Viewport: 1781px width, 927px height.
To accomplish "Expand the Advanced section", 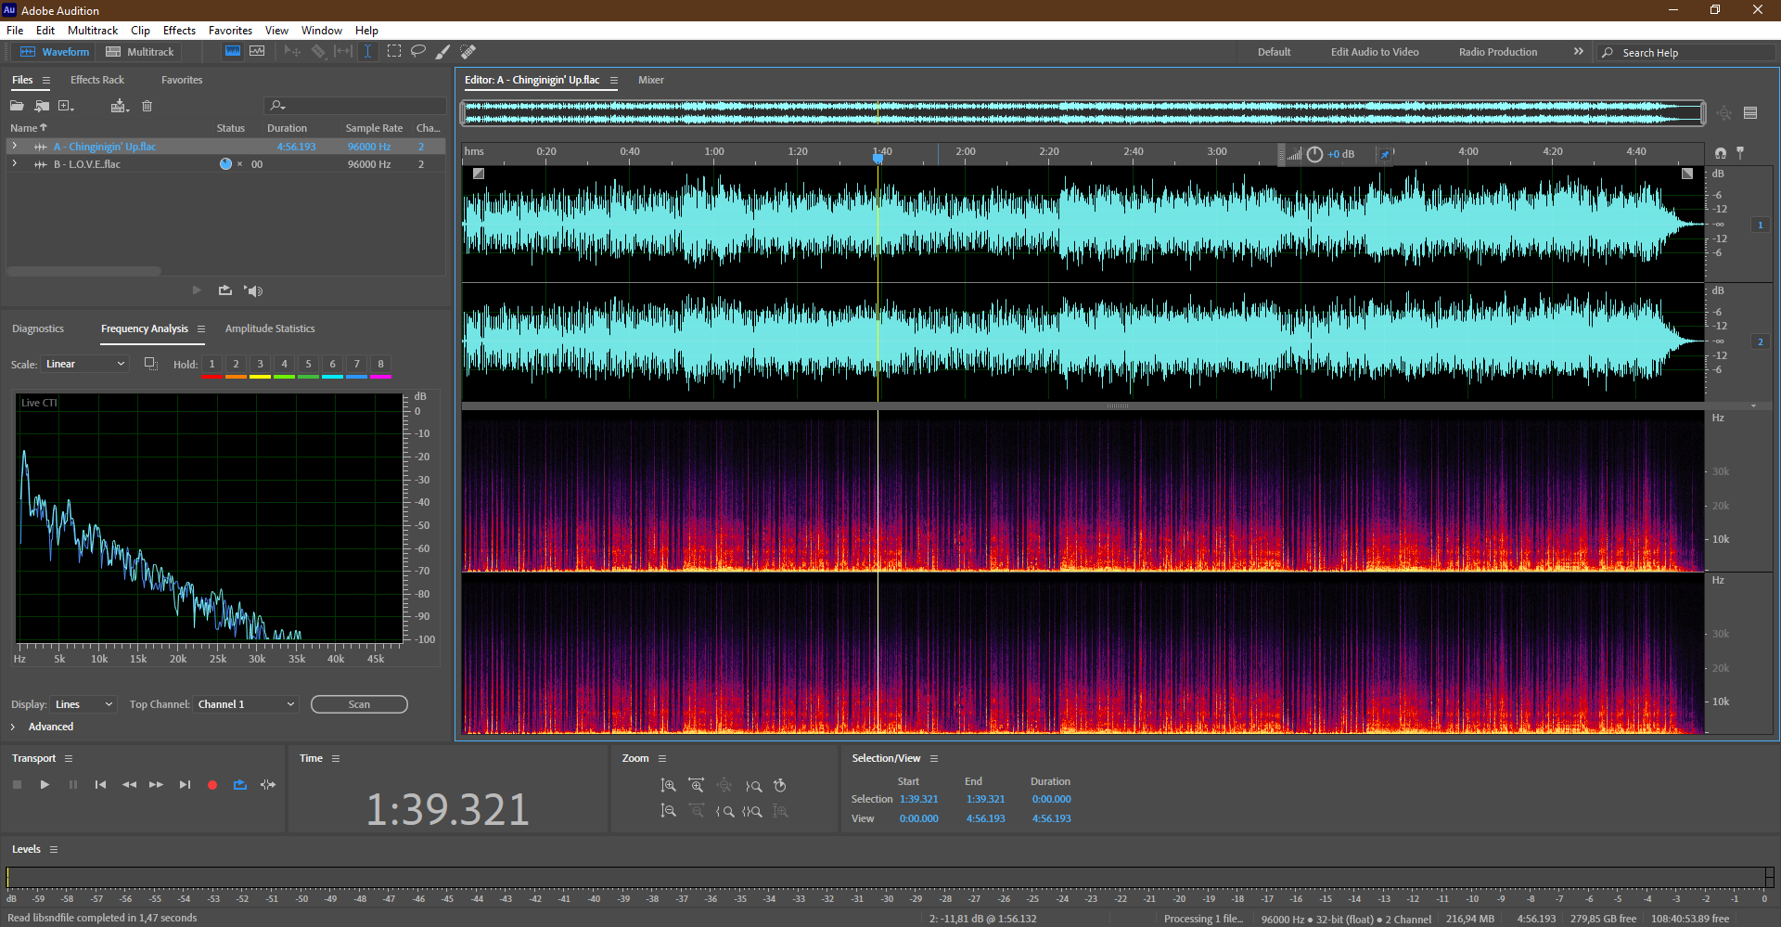I will tap(13, 727).
